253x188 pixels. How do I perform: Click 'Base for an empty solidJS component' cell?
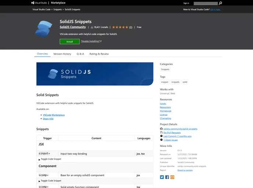tap(96, 175)
